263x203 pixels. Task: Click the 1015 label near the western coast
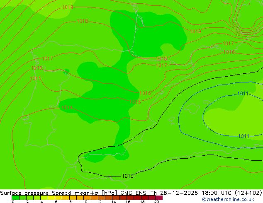(36, 79)
